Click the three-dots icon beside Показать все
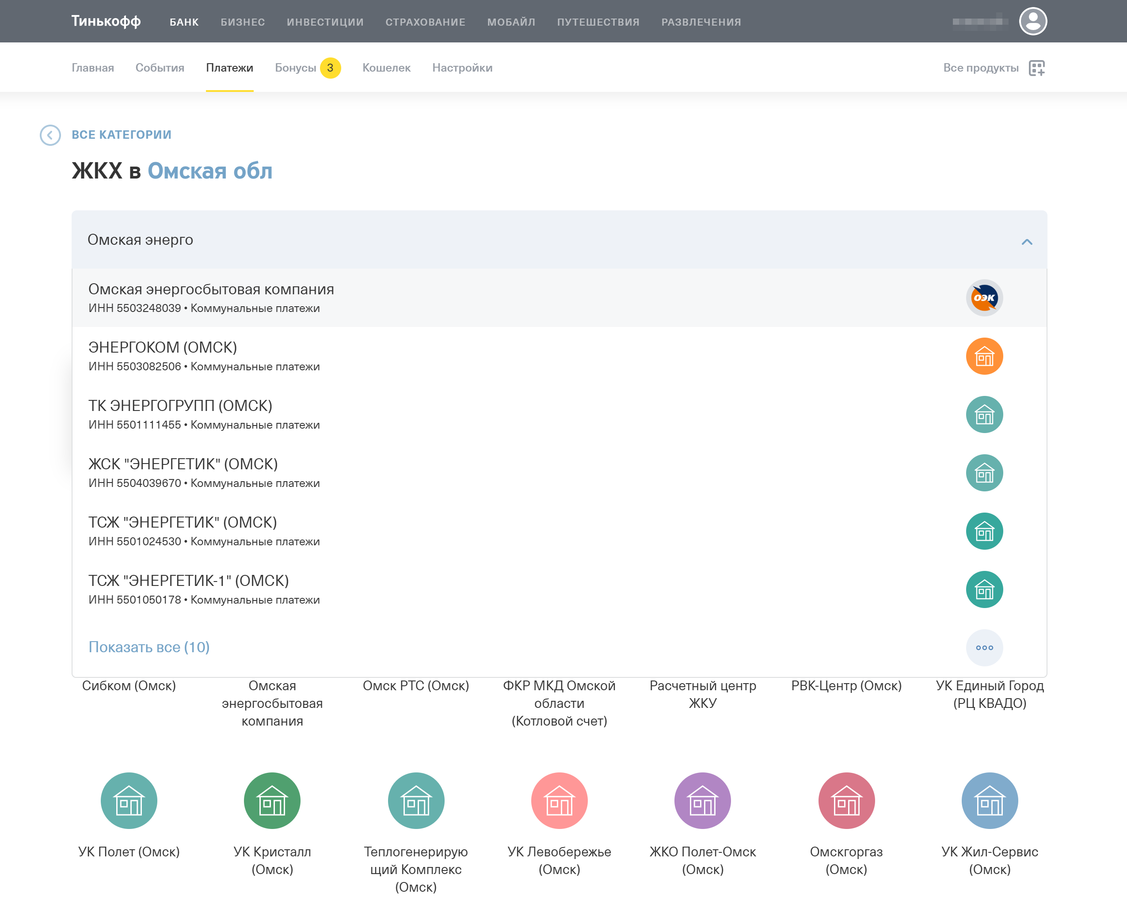 tap(984, 648)
